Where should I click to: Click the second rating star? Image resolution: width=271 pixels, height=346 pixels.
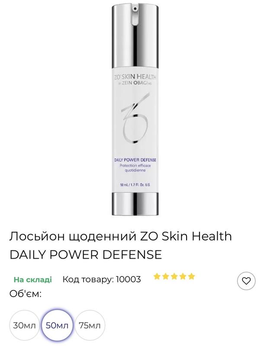tap(165, 276)
